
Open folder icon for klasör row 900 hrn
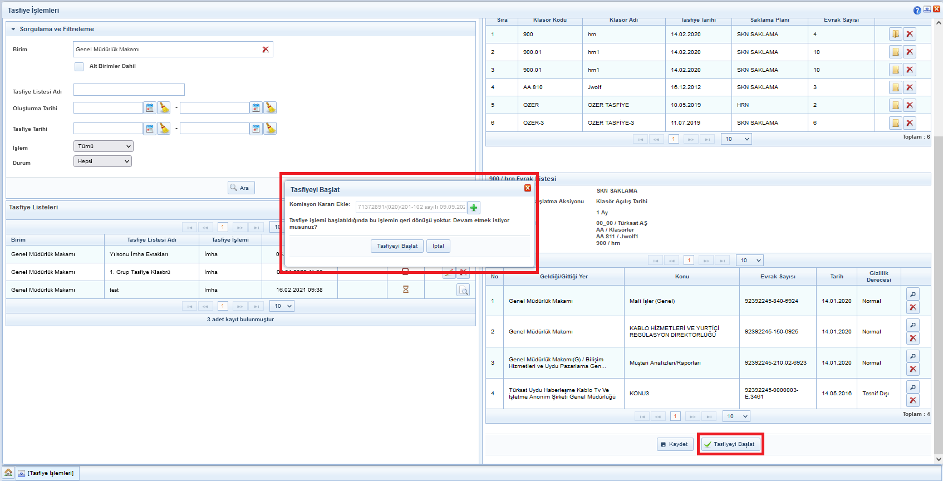895,35
